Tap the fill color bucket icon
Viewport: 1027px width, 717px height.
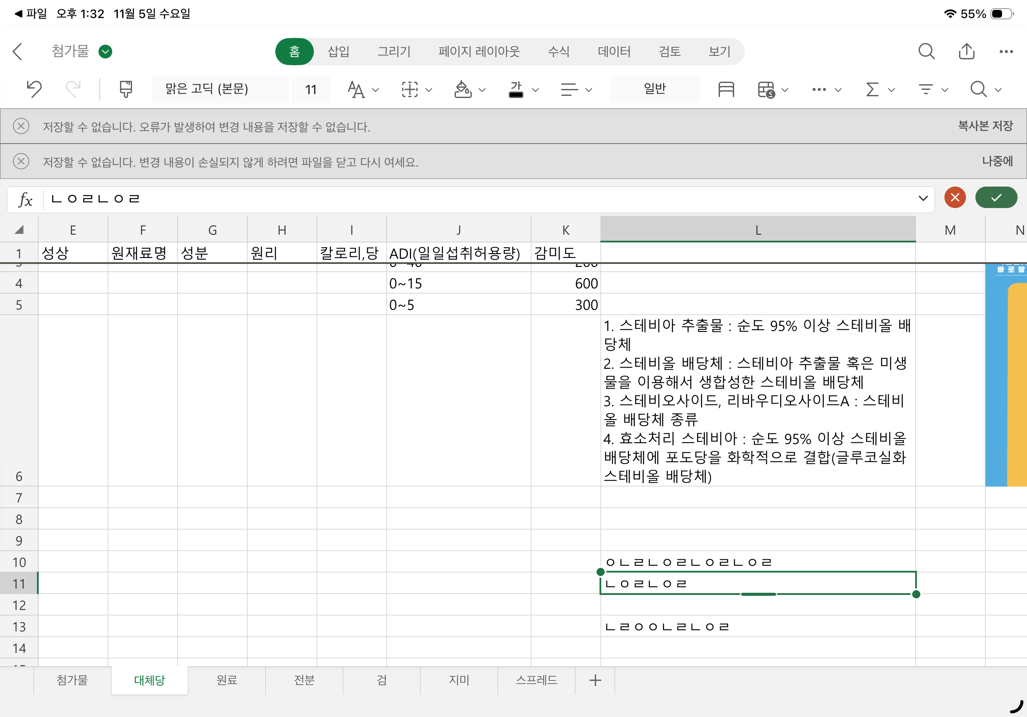[x=462, y=89]
